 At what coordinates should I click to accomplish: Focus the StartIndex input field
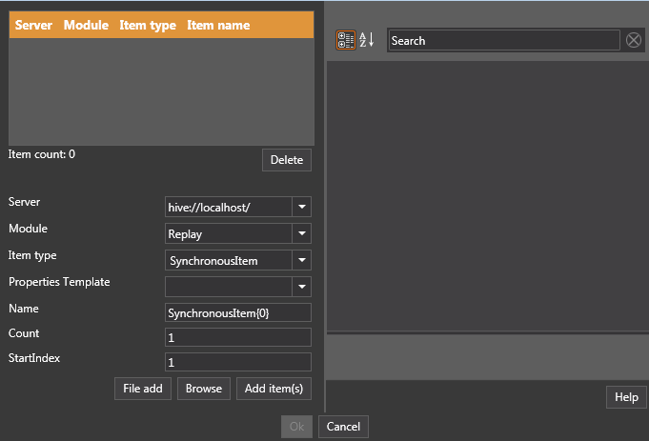[237, 362]
